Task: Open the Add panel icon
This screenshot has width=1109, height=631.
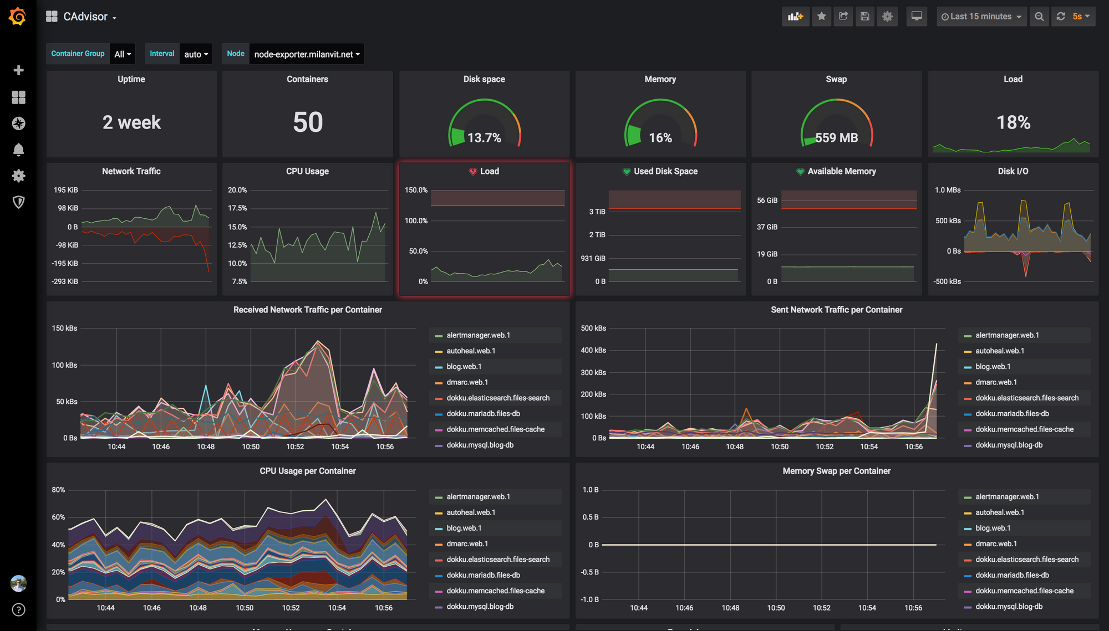Action: point(796,17)
